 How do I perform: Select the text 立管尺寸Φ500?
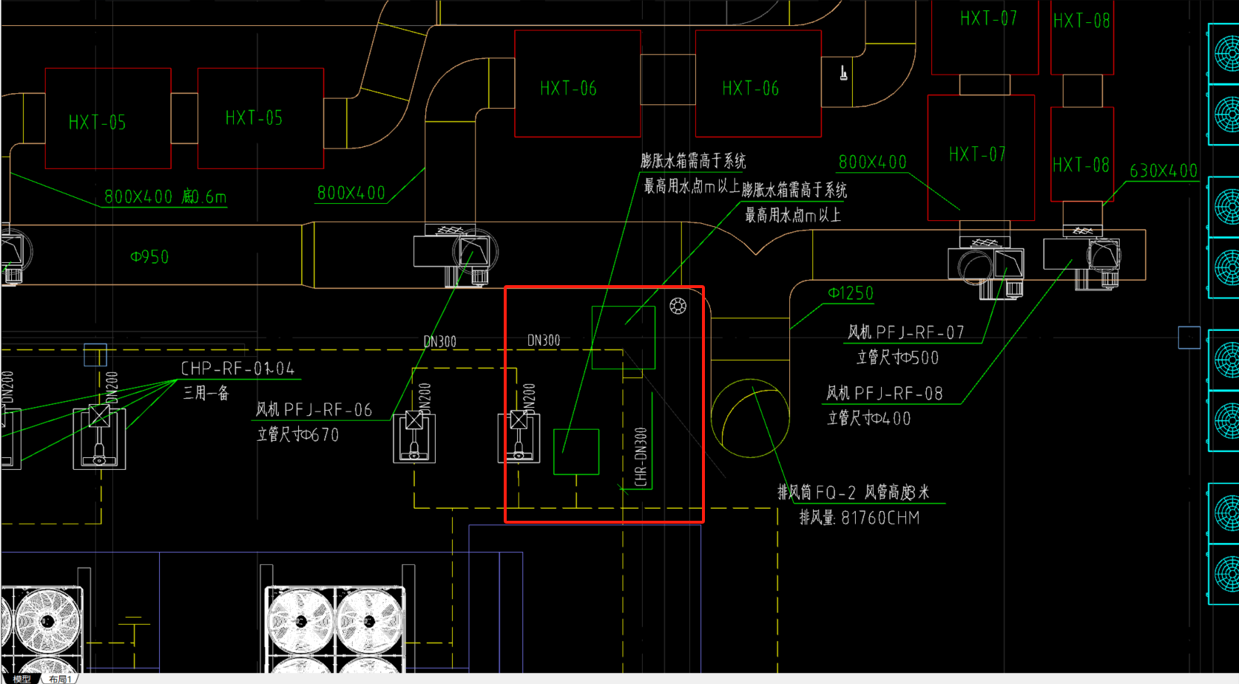point(897,358)
